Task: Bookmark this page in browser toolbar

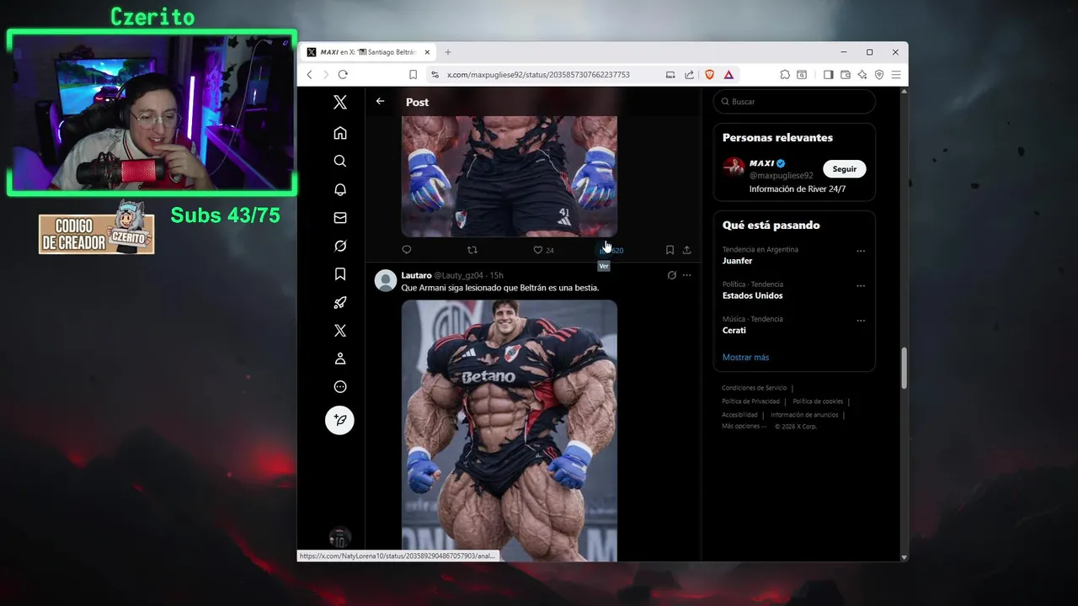Action: (413, 75)
